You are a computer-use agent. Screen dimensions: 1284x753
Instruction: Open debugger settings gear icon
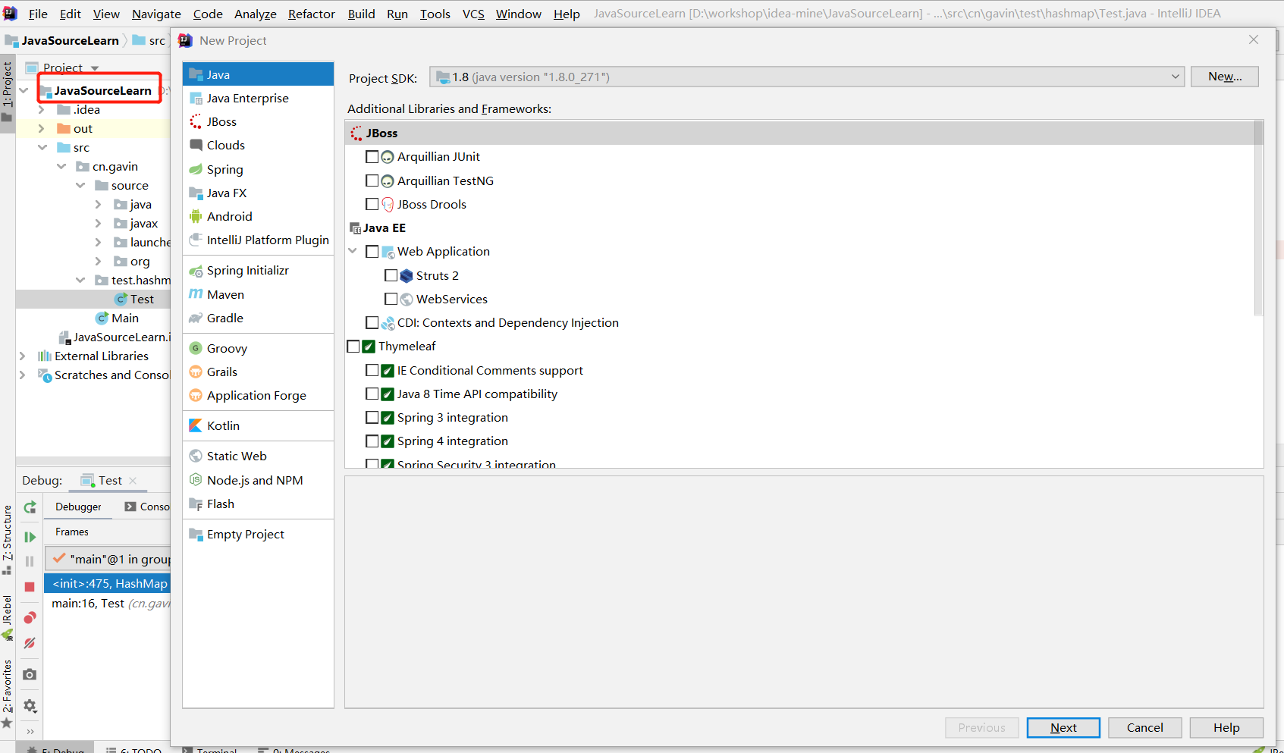tap(30, 706)
